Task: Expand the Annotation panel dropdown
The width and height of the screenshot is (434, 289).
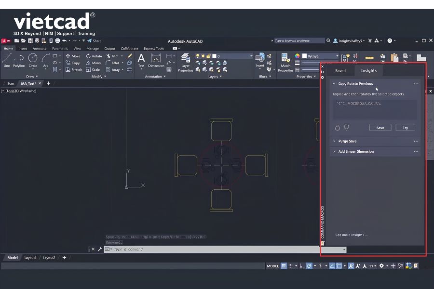Action: [155, 76]
